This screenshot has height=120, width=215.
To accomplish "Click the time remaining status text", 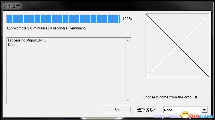I will click(x=46, y=28).
